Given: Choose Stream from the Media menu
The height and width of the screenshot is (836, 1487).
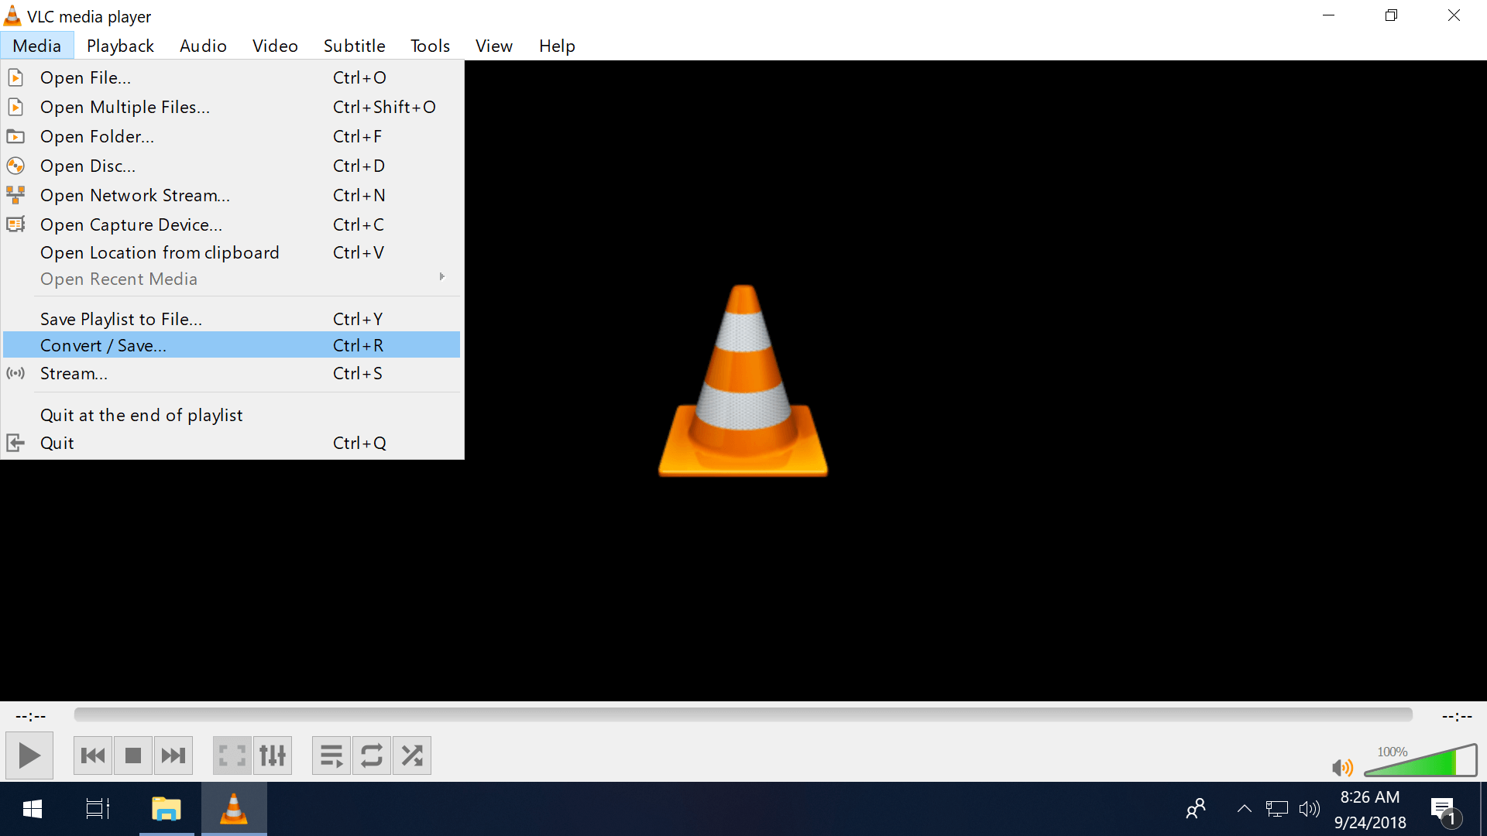Looking at the screenshot, I should click(x=74, y=373).
